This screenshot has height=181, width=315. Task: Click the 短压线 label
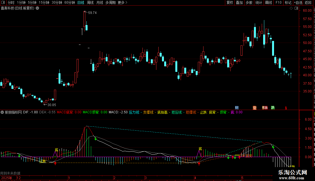click(178, 112)
